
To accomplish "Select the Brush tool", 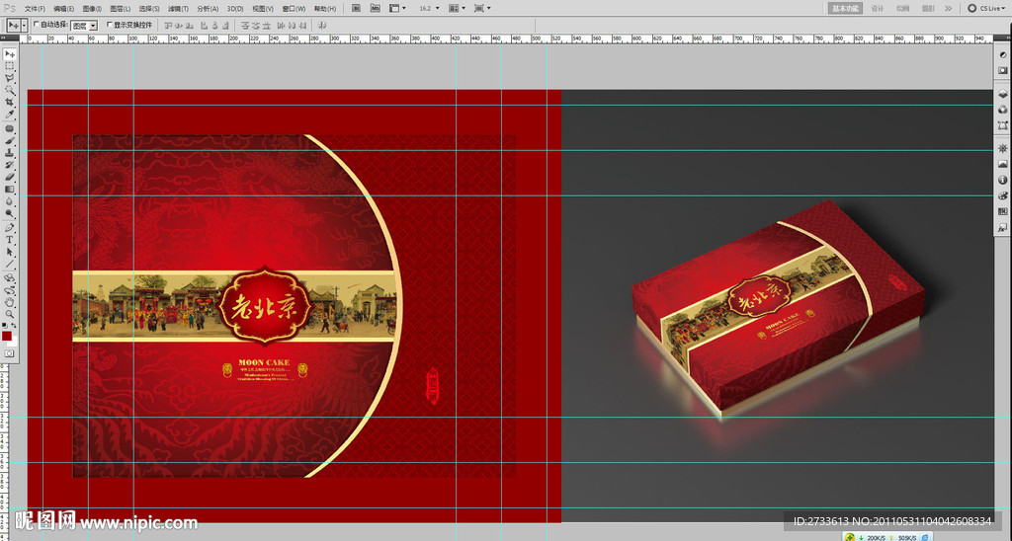I will tap(9, 140).
